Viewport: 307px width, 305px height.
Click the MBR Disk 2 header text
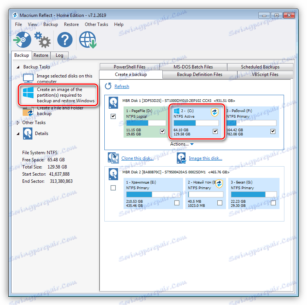coord(176,172)
